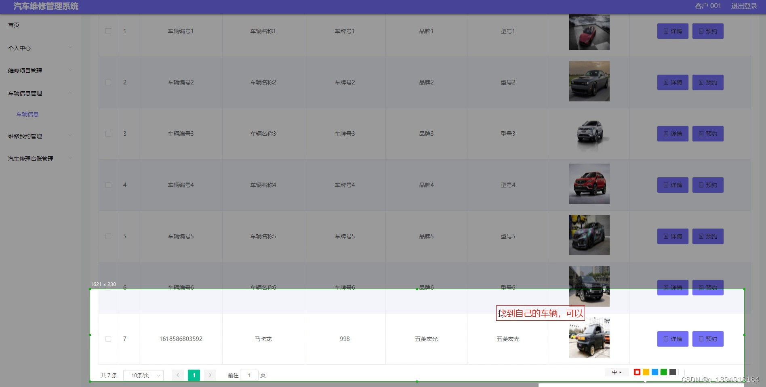Pick the blue annotation color swatch
This screenshot has height=387, width=766.
point(655,372)
